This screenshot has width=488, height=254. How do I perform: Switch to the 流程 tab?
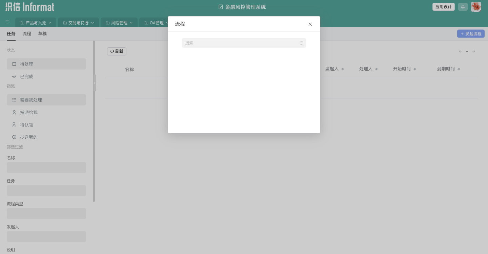click(x=27, y=34)
